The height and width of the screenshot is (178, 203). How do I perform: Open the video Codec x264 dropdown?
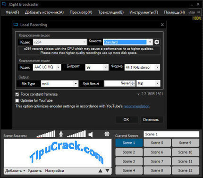pyautogui.click(x=60, y=42)
